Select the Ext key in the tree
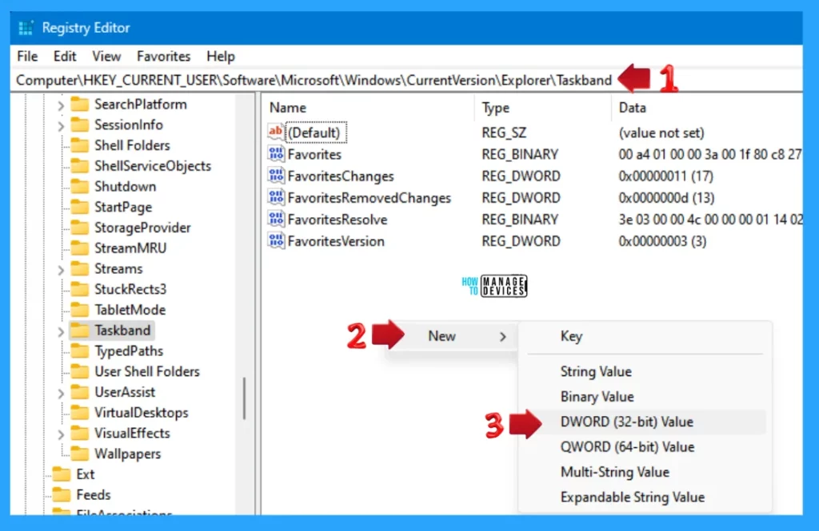The height and width of the screenshot is (531, 819). click(85, 474)
